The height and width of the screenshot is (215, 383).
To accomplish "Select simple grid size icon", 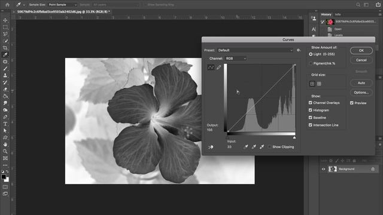I will [x=312, y=84].
